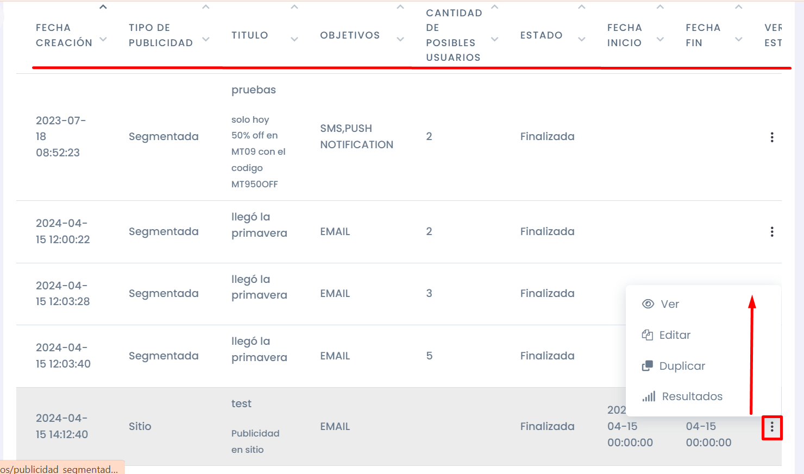This screenshot has height=474, width=804.
Task: Click the Resultados bar chart icon
Action: (x=649, y=396)
